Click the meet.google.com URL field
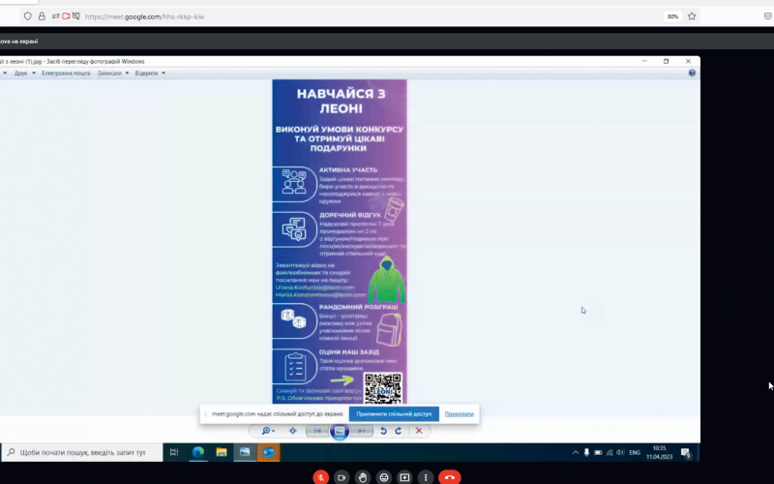Viewport: 774px width, 484px height. 144,16
